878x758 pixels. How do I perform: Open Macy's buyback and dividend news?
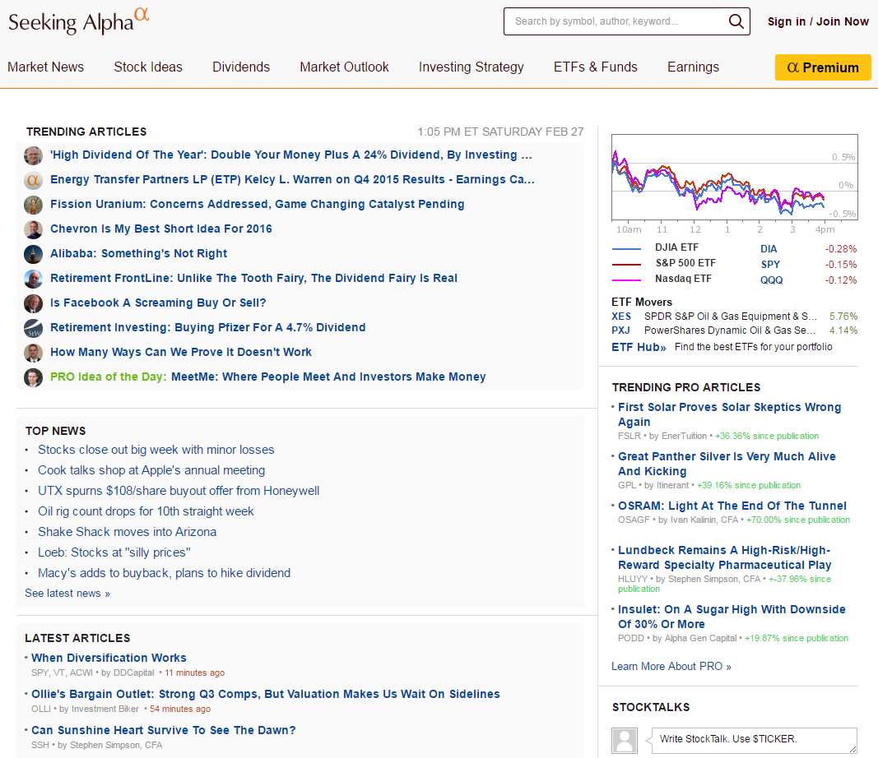pyautogui.click(x=165, y=573)
